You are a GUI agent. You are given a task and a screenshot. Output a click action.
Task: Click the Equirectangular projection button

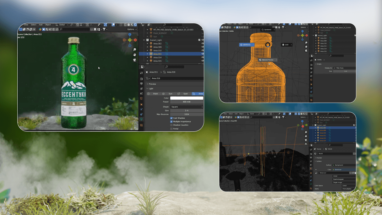(x=344, y=179)
